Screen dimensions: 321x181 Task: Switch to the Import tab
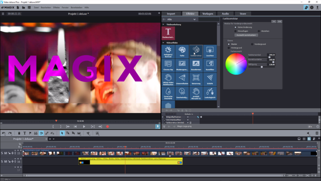(x=171, y=14)
